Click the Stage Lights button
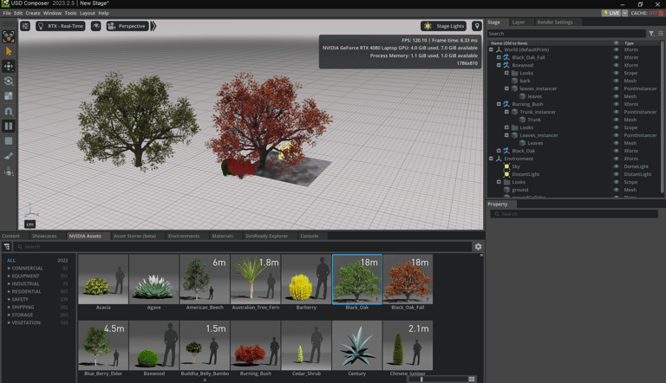The height and width of the screenshot is (383, 666). 444,26
